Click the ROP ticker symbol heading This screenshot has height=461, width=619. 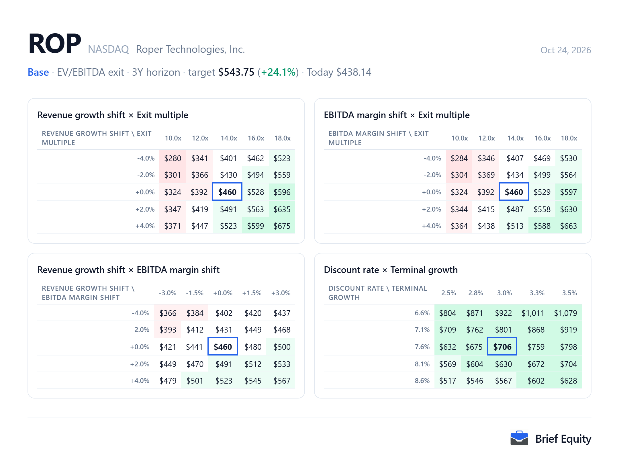(x=55, y=44)
